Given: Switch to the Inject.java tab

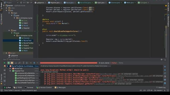Looking at the screenshot, I should click(101, 3).
